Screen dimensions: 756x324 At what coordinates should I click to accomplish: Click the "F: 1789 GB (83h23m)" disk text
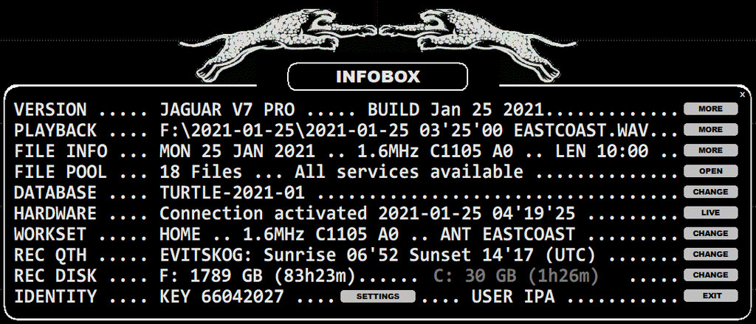click(258, 276)
